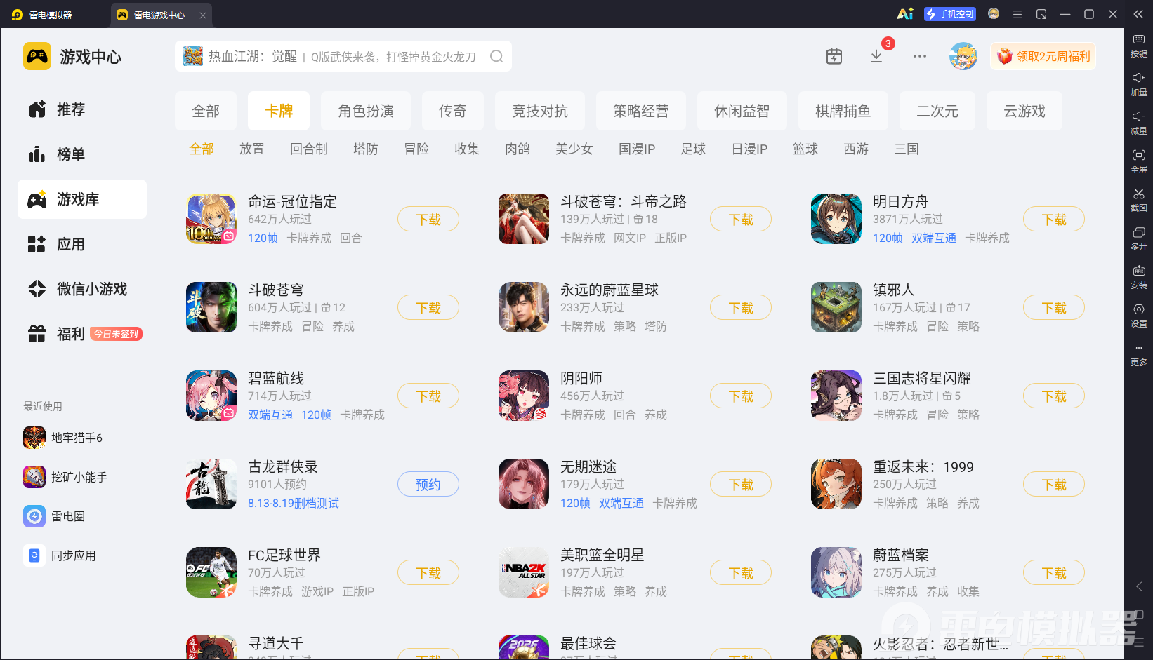Open the downloads manager icon
Image resolution: width=1153 pixels, height=660 pixels.
(x=876, y=56)
